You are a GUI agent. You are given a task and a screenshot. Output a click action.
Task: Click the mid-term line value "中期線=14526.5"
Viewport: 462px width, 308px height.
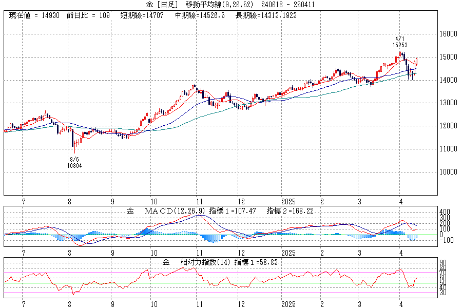point(200,15)
